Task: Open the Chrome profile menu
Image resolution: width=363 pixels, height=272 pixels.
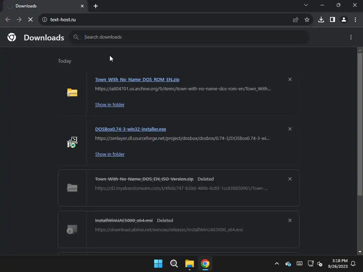Action: [344, 20]
